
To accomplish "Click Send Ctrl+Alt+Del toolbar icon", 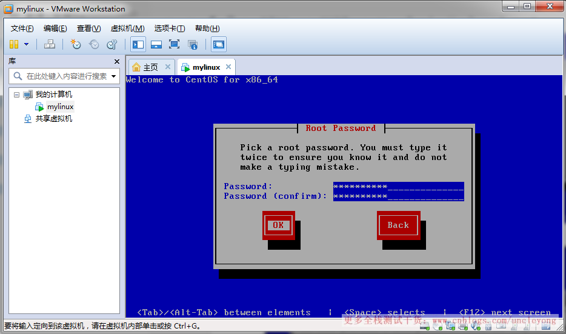I will click(x=50, y=44).
